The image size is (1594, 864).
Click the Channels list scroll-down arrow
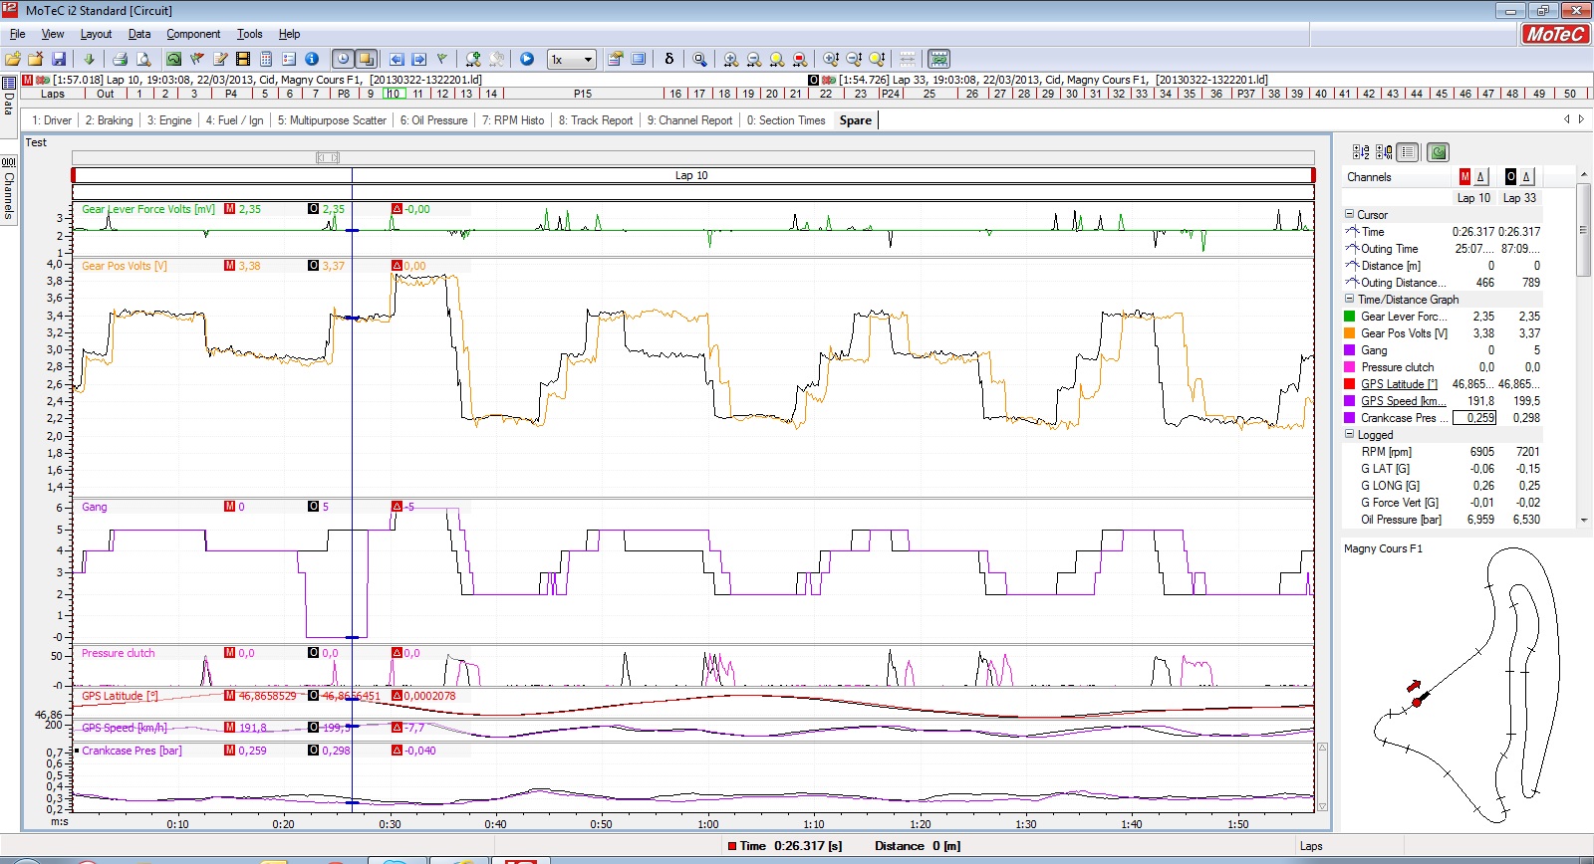click(1584, 520)
